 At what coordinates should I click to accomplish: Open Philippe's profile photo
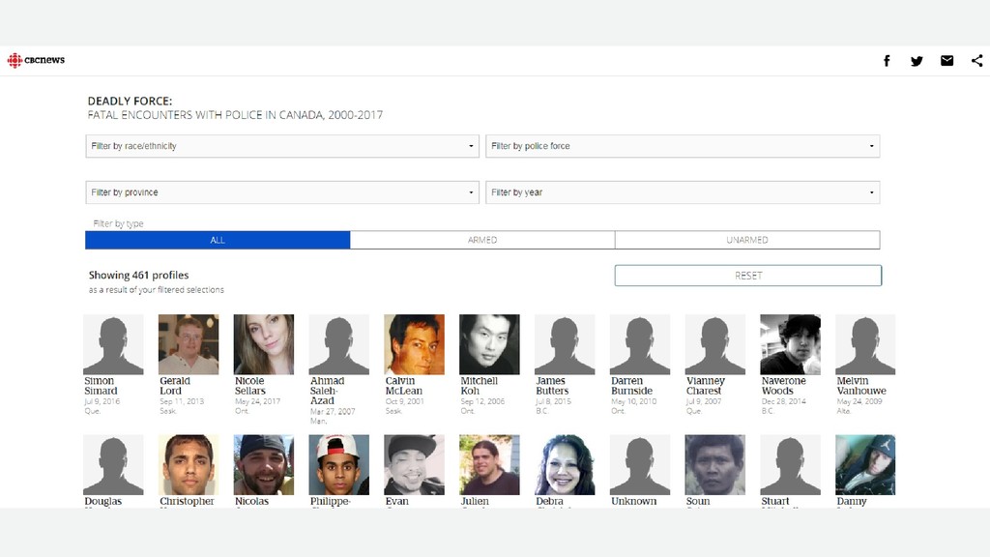(339, 464)
